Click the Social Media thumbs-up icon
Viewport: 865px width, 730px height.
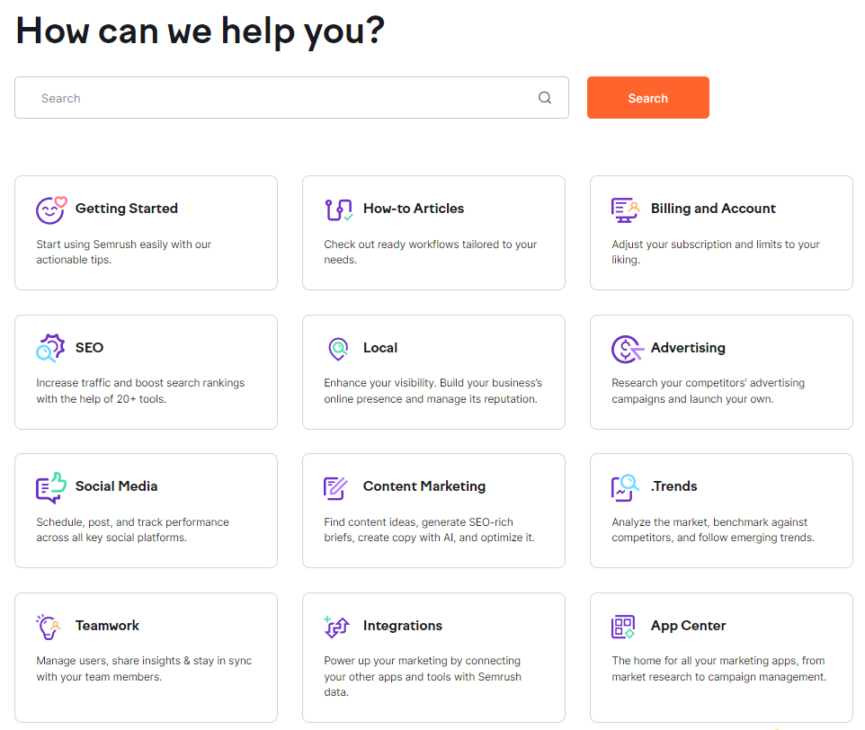51,487
